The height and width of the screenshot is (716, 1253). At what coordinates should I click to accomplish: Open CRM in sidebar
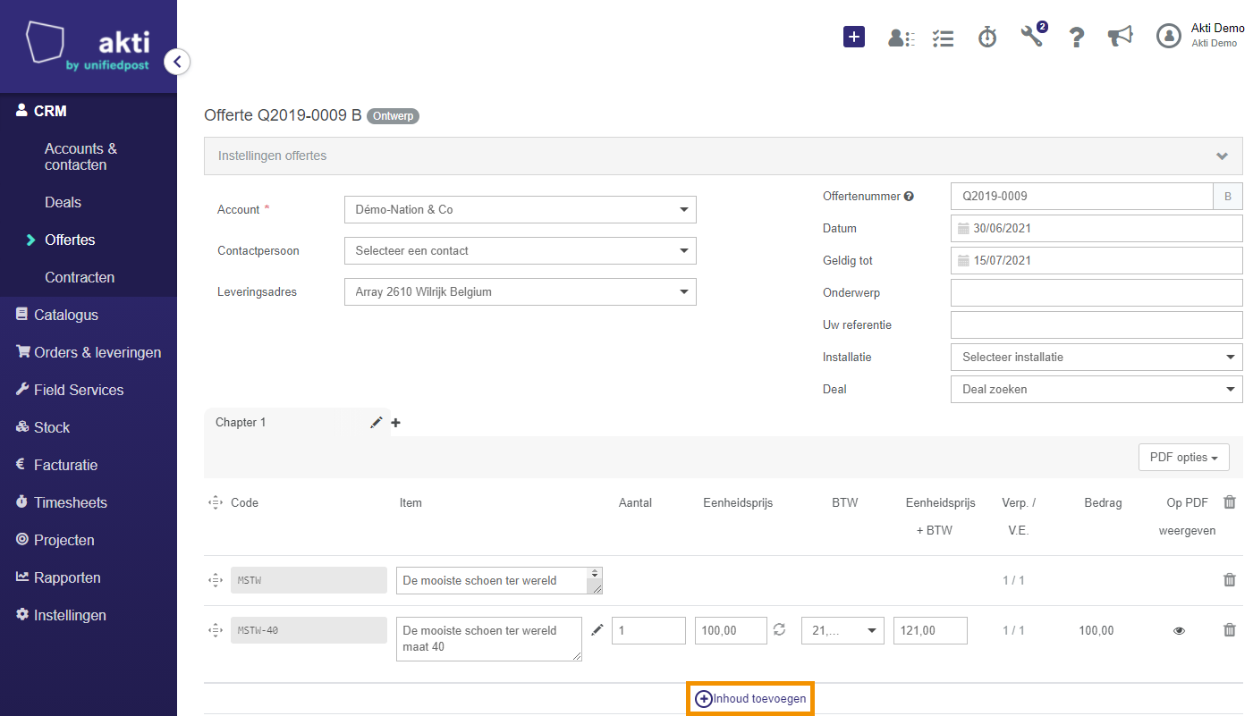(51, 112)
